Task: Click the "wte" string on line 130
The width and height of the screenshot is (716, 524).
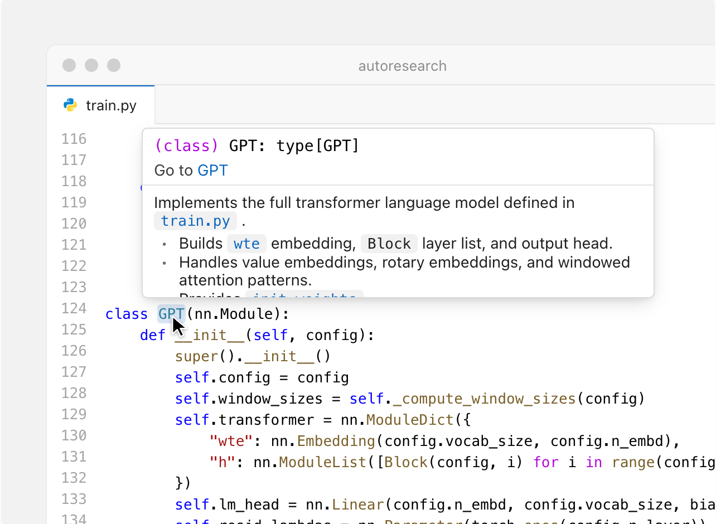Action: 231,441
